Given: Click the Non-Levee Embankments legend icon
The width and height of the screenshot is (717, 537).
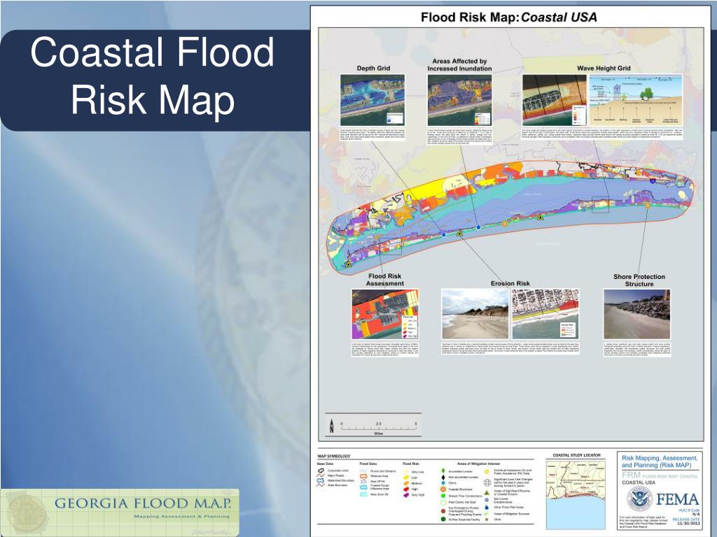Looking at the screenshot, I should tap(487, 500).
